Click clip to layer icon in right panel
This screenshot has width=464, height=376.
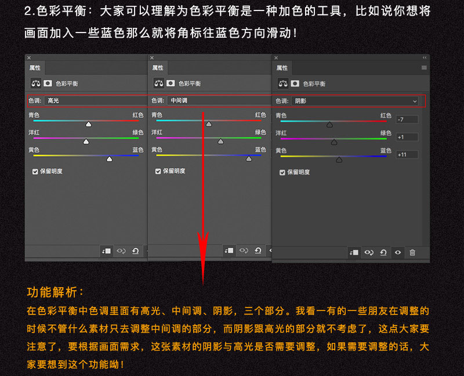click(x=354, y=252)
